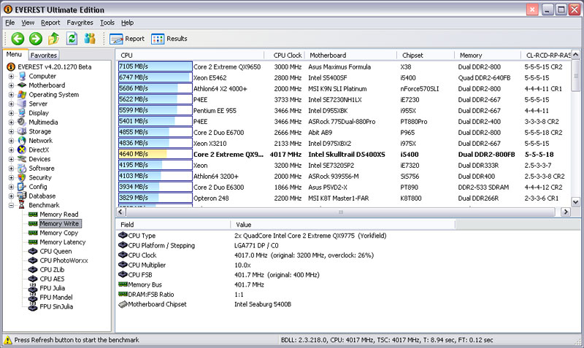Select the Software tree icon
The width and height of the screenshot is (584, 348).
pyautogui.click(x=23, y=169)
